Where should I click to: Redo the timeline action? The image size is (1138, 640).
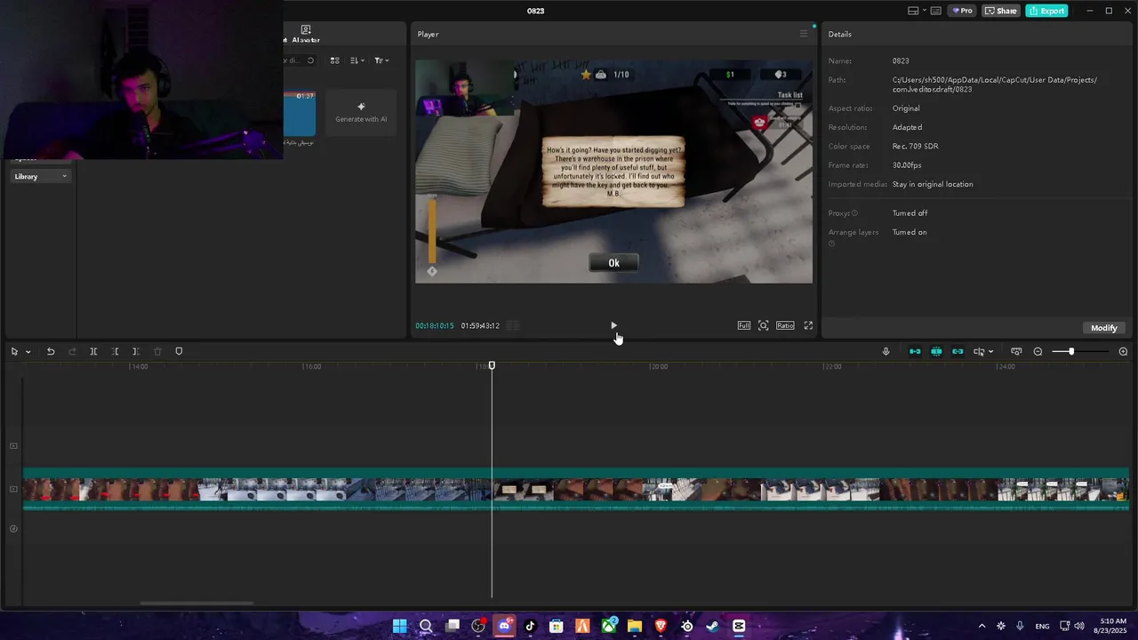[x=72, y=351]
